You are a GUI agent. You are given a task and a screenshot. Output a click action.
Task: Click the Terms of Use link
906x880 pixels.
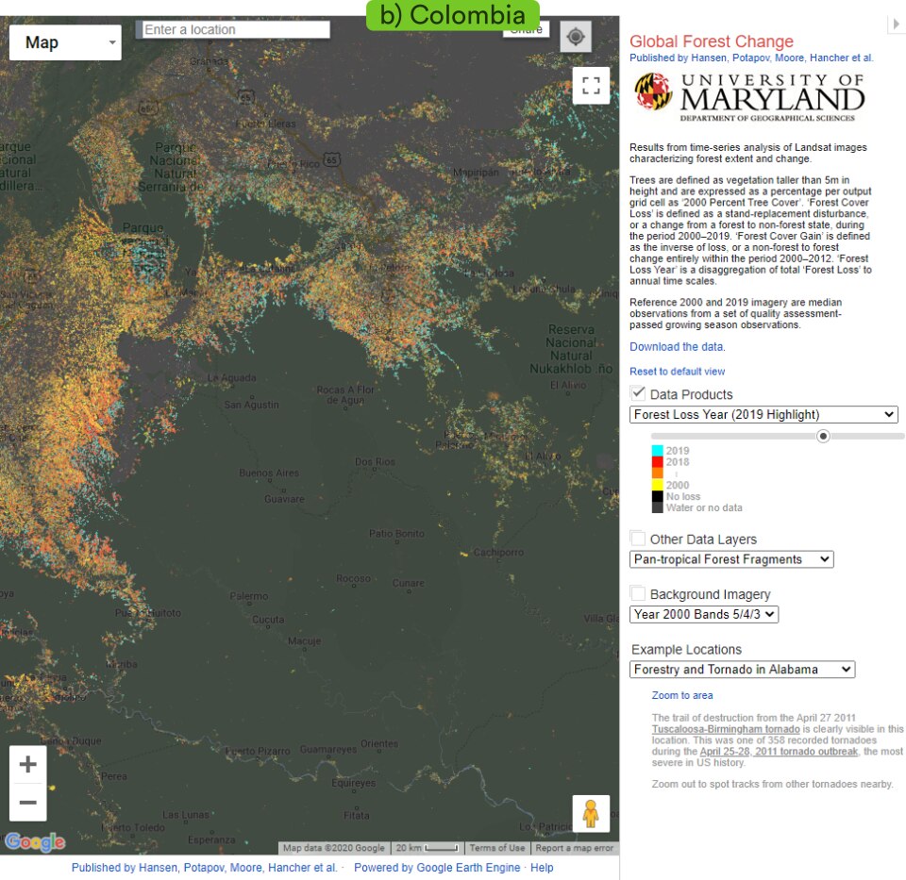coord(497,848)
